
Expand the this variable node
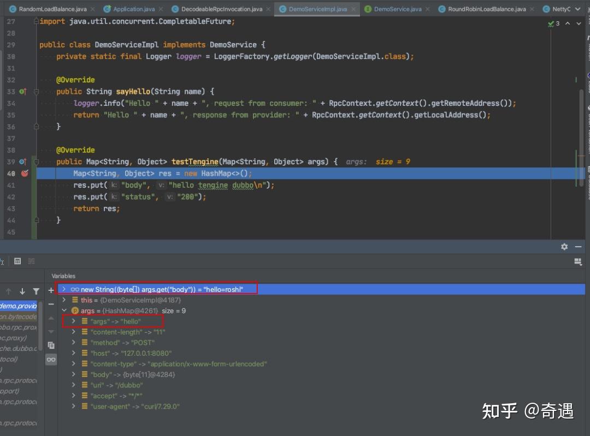coord(64,300)
